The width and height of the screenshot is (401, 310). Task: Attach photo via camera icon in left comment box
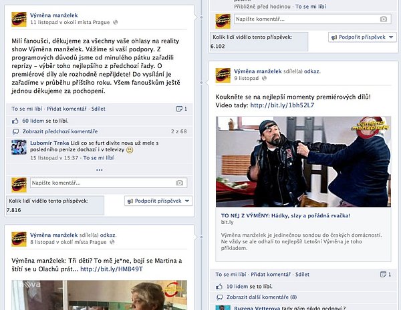(x=180, y=183)
